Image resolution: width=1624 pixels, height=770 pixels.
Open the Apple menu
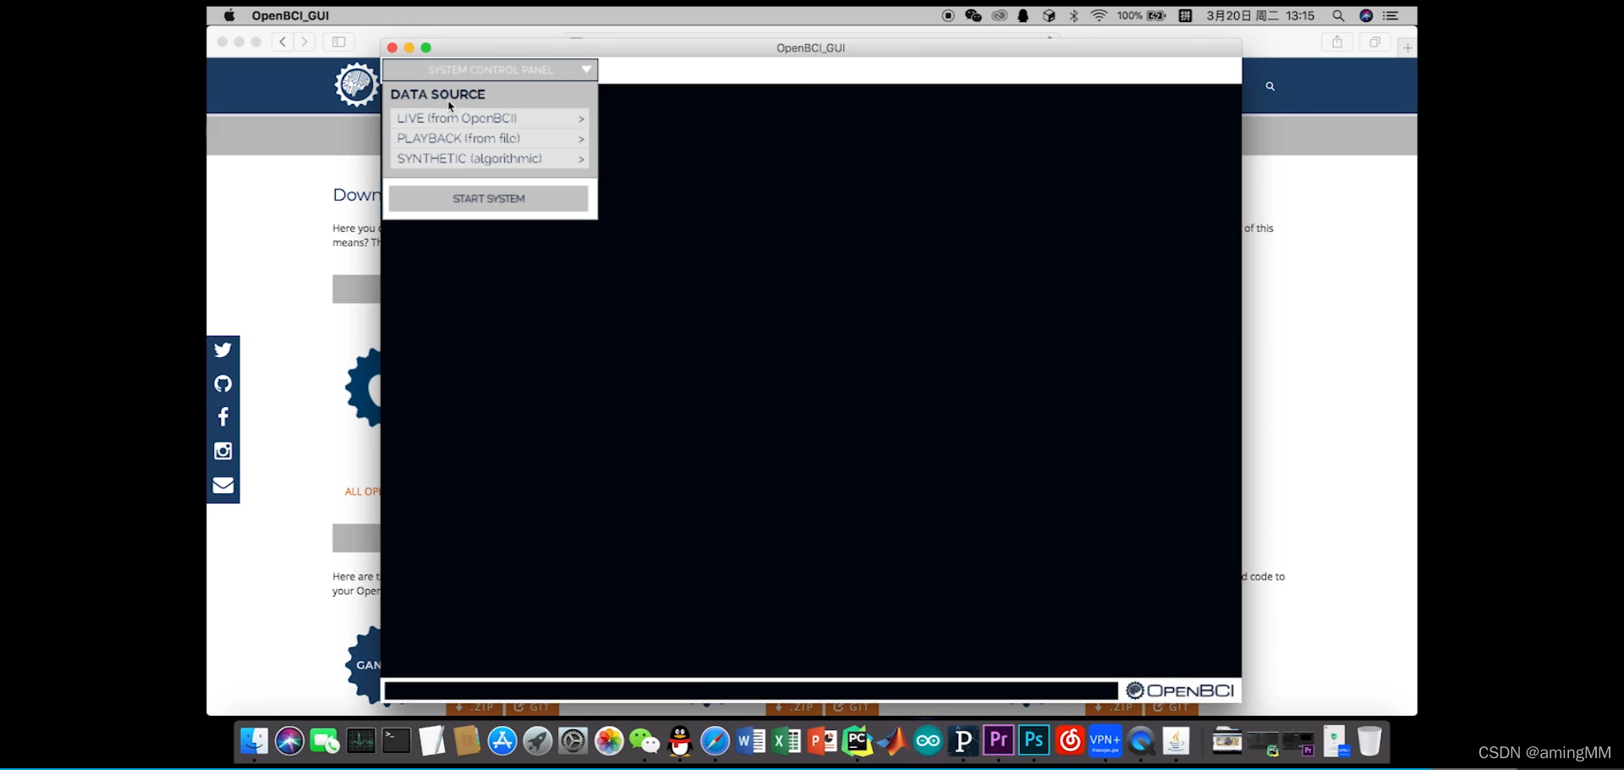coord(229,15)
